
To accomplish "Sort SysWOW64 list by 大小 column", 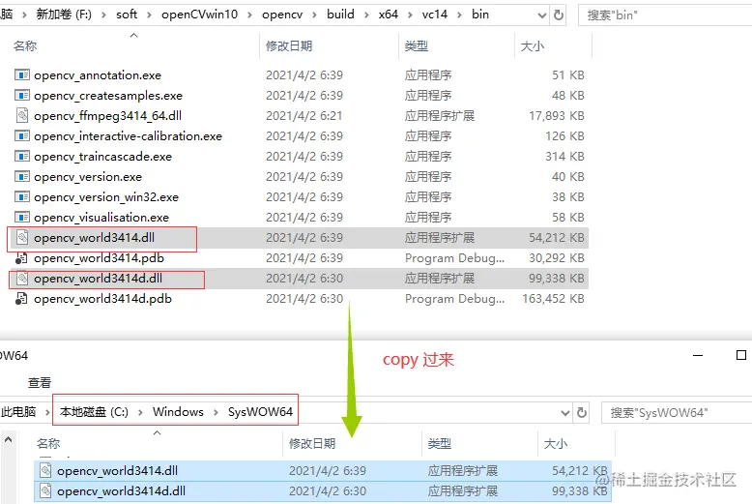I will (x=556, y=443).
